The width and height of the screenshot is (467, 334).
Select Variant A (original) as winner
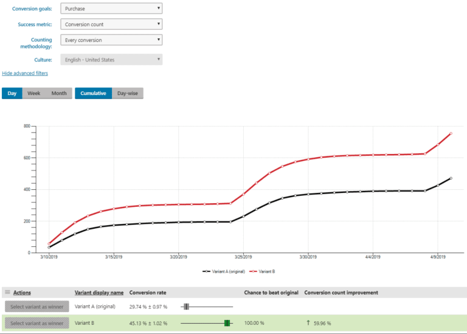[x=36, y=307]
